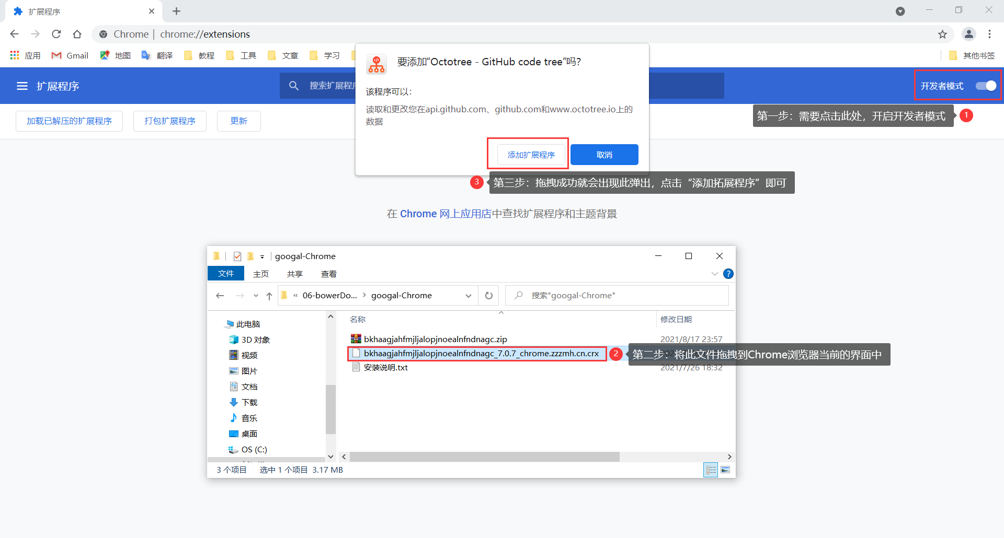Open the 地图 maps bookmark
1004x538 pixels.
tap(115, 55)
